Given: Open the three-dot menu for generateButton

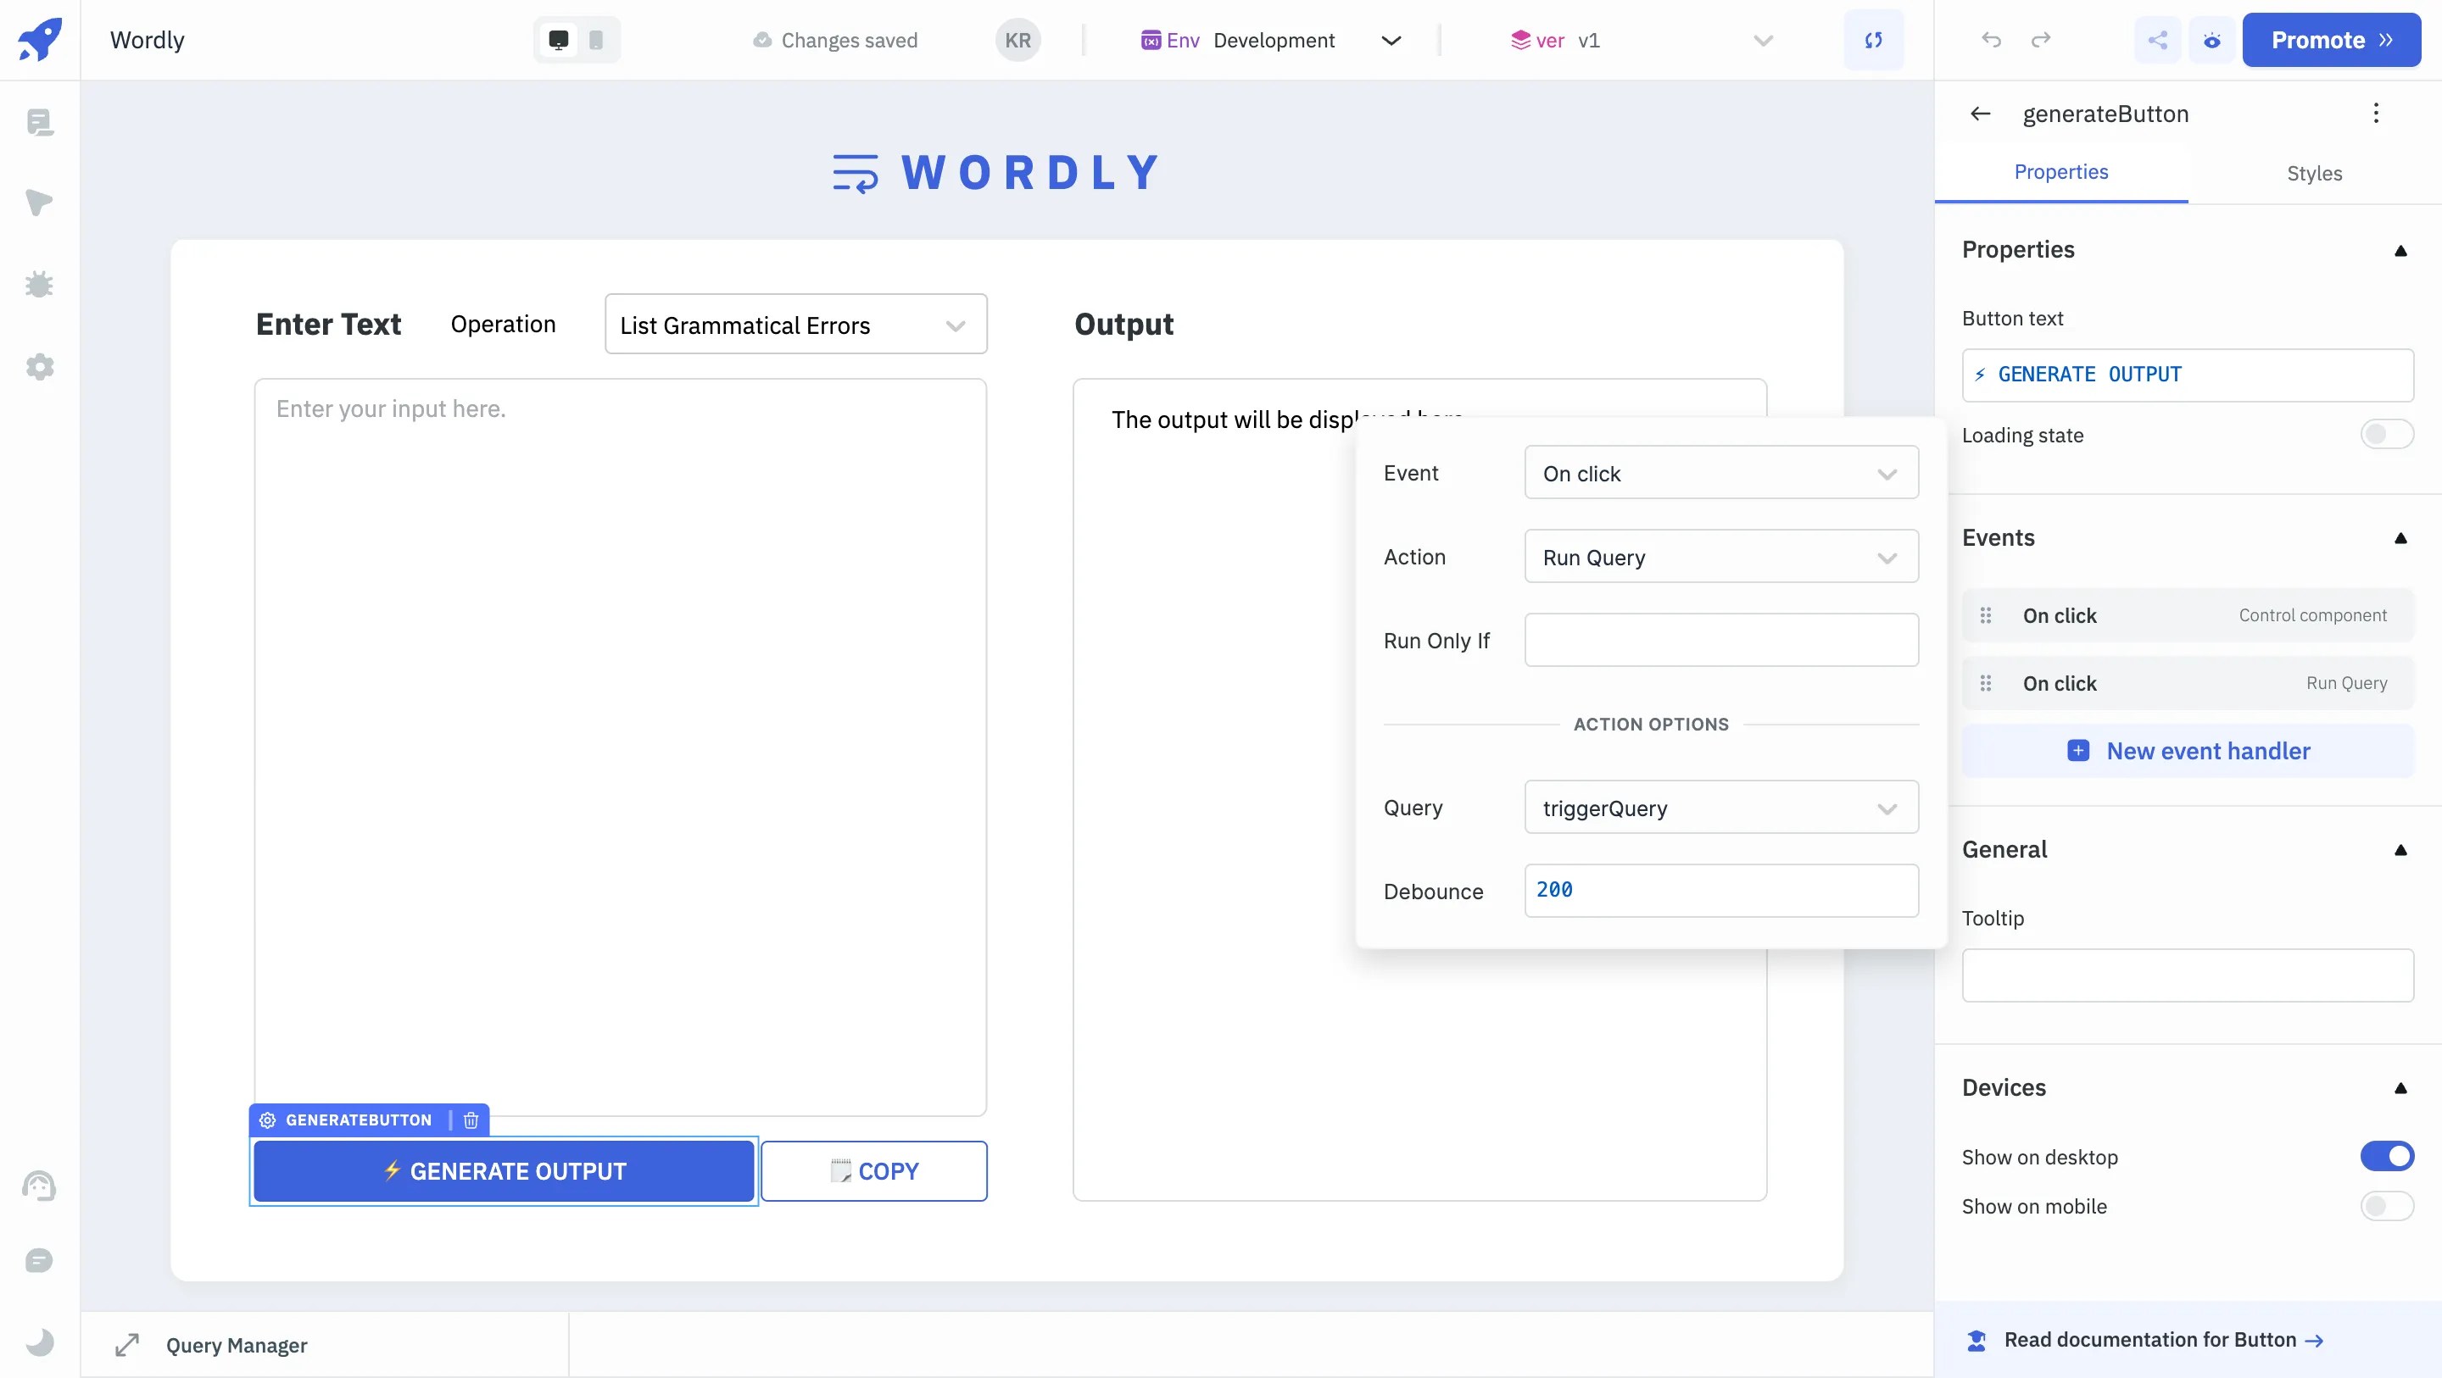Looking at the screenshot, I should [2376, 114].
